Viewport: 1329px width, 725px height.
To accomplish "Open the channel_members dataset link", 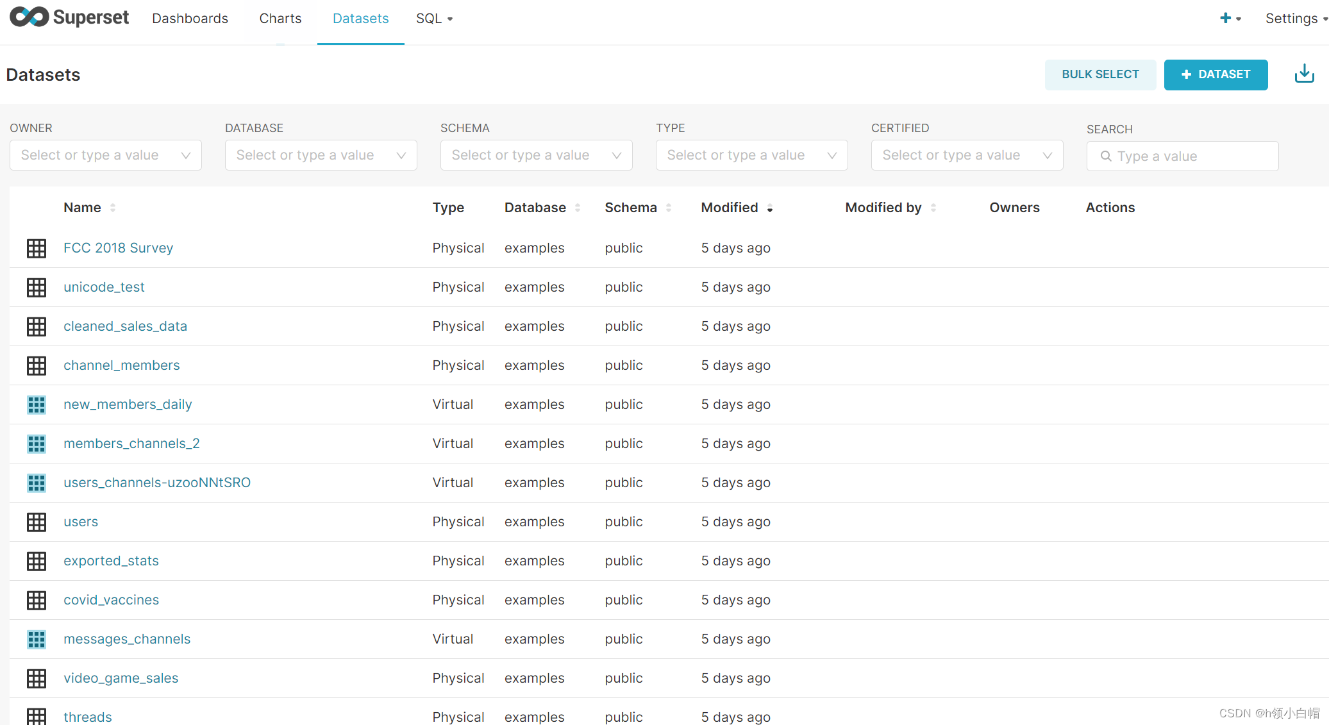I will 122,365.
